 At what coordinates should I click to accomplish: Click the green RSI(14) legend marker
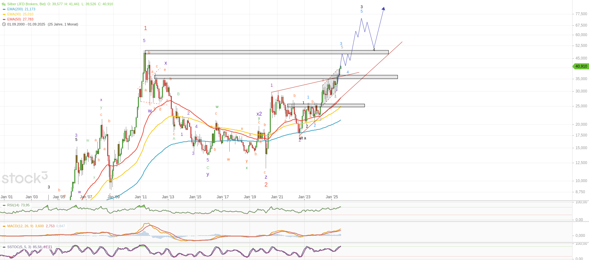pos(4,205)
